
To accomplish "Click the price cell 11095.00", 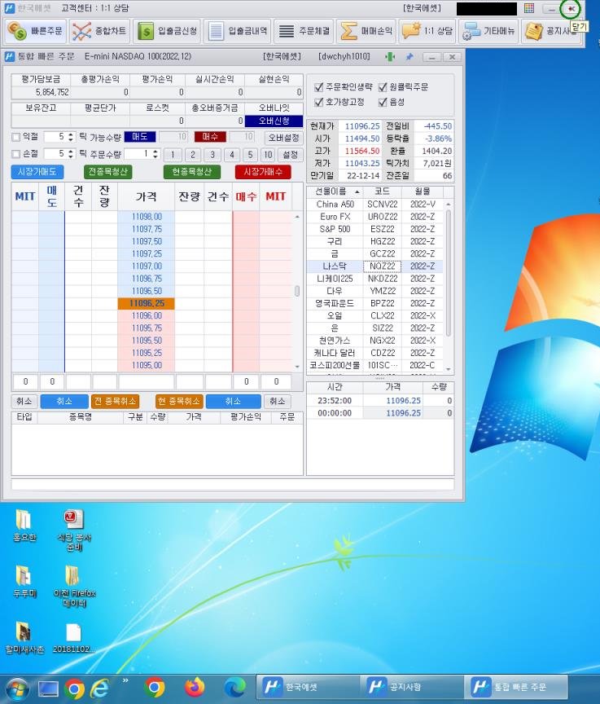I will [147, 366].
